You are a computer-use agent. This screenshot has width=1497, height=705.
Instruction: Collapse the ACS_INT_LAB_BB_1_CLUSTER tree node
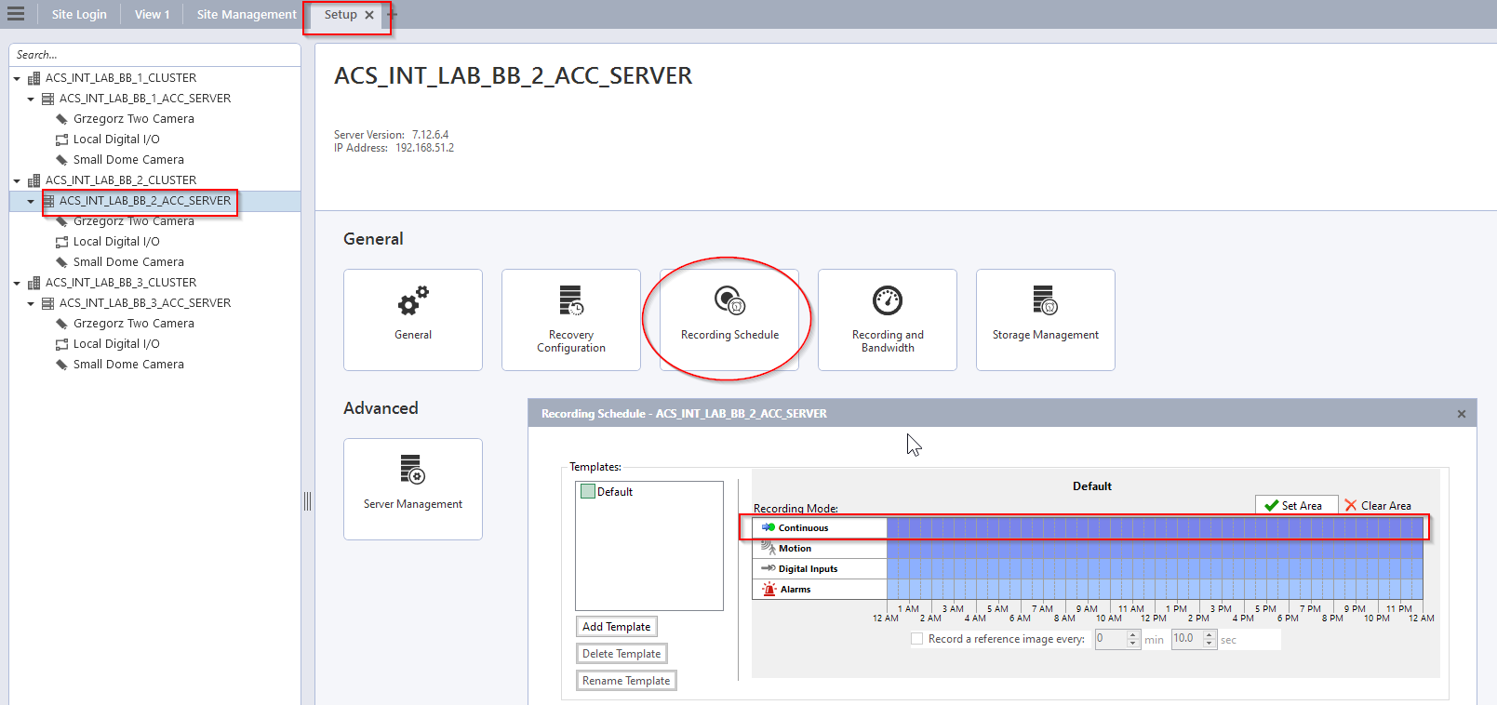17,78
